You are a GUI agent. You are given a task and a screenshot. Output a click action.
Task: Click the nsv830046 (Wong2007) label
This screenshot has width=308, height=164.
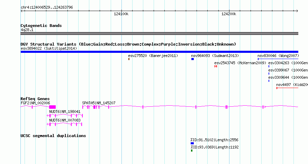(278, 56)
